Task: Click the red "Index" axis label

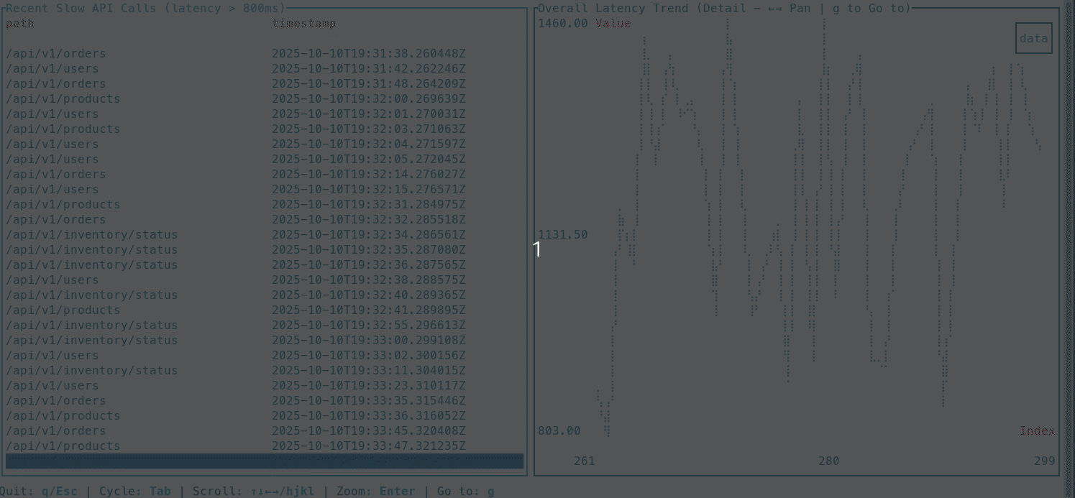Action: coord(1037,431)
